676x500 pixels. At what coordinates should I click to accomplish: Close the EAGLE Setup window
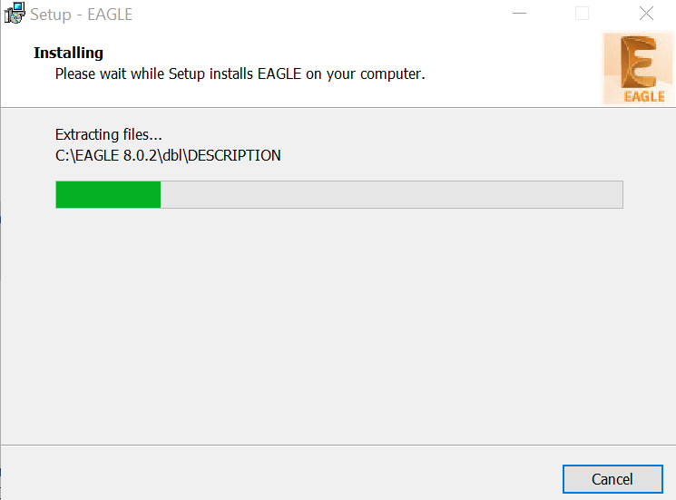[x=646, y=14]
